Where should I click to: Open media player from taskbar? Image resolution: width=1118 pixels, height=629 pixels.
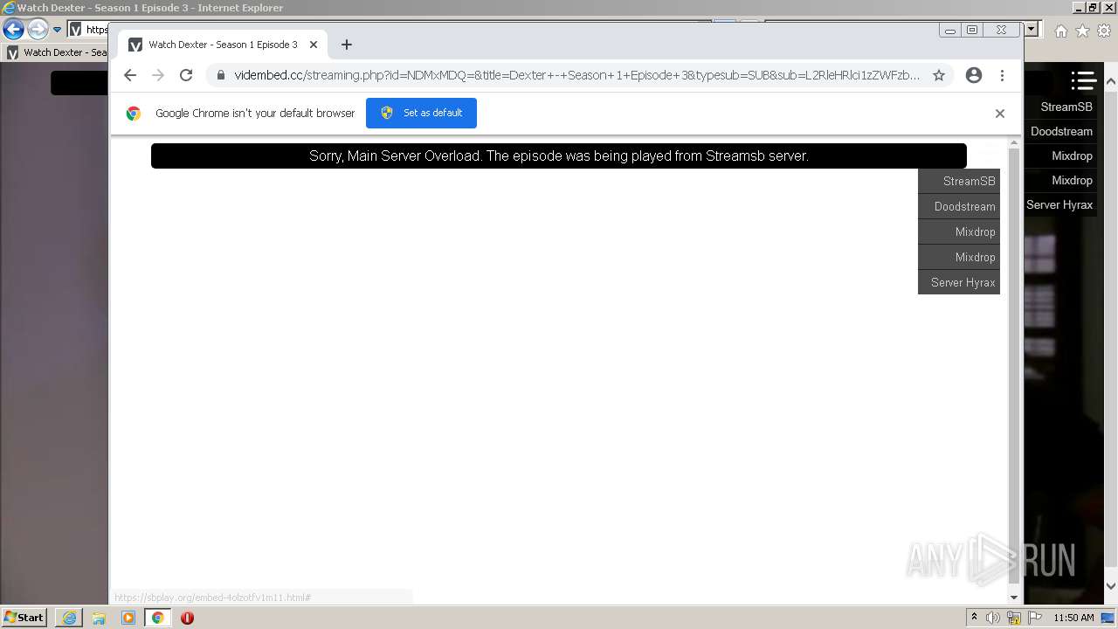128,618
